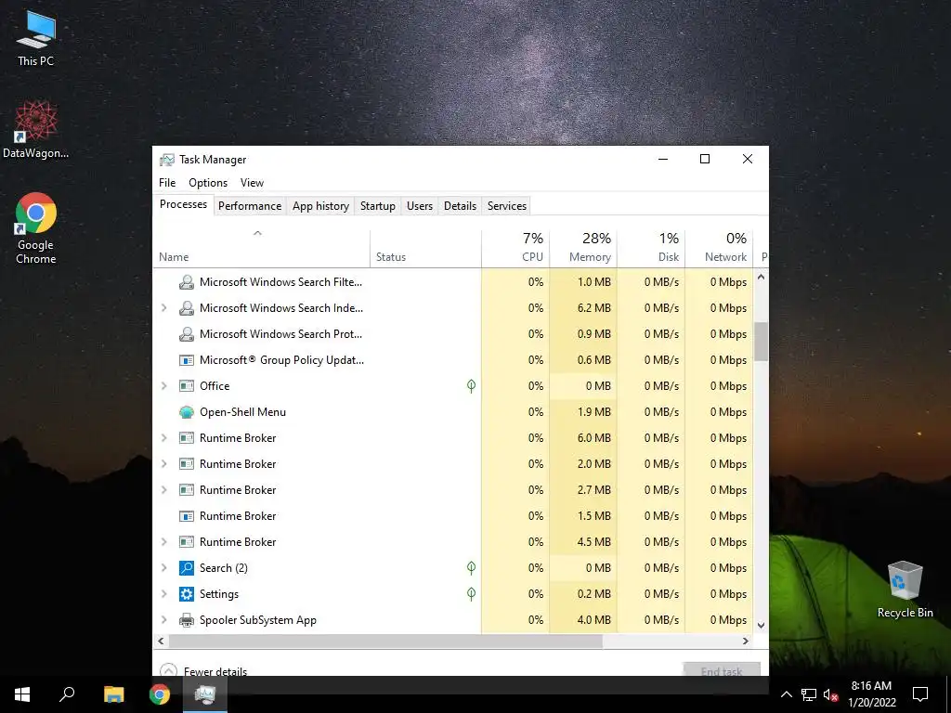Screen dimensions: 951x713
Task: Expand the 2.7 MB Runtime Broker row
Action: coord(163,490)
